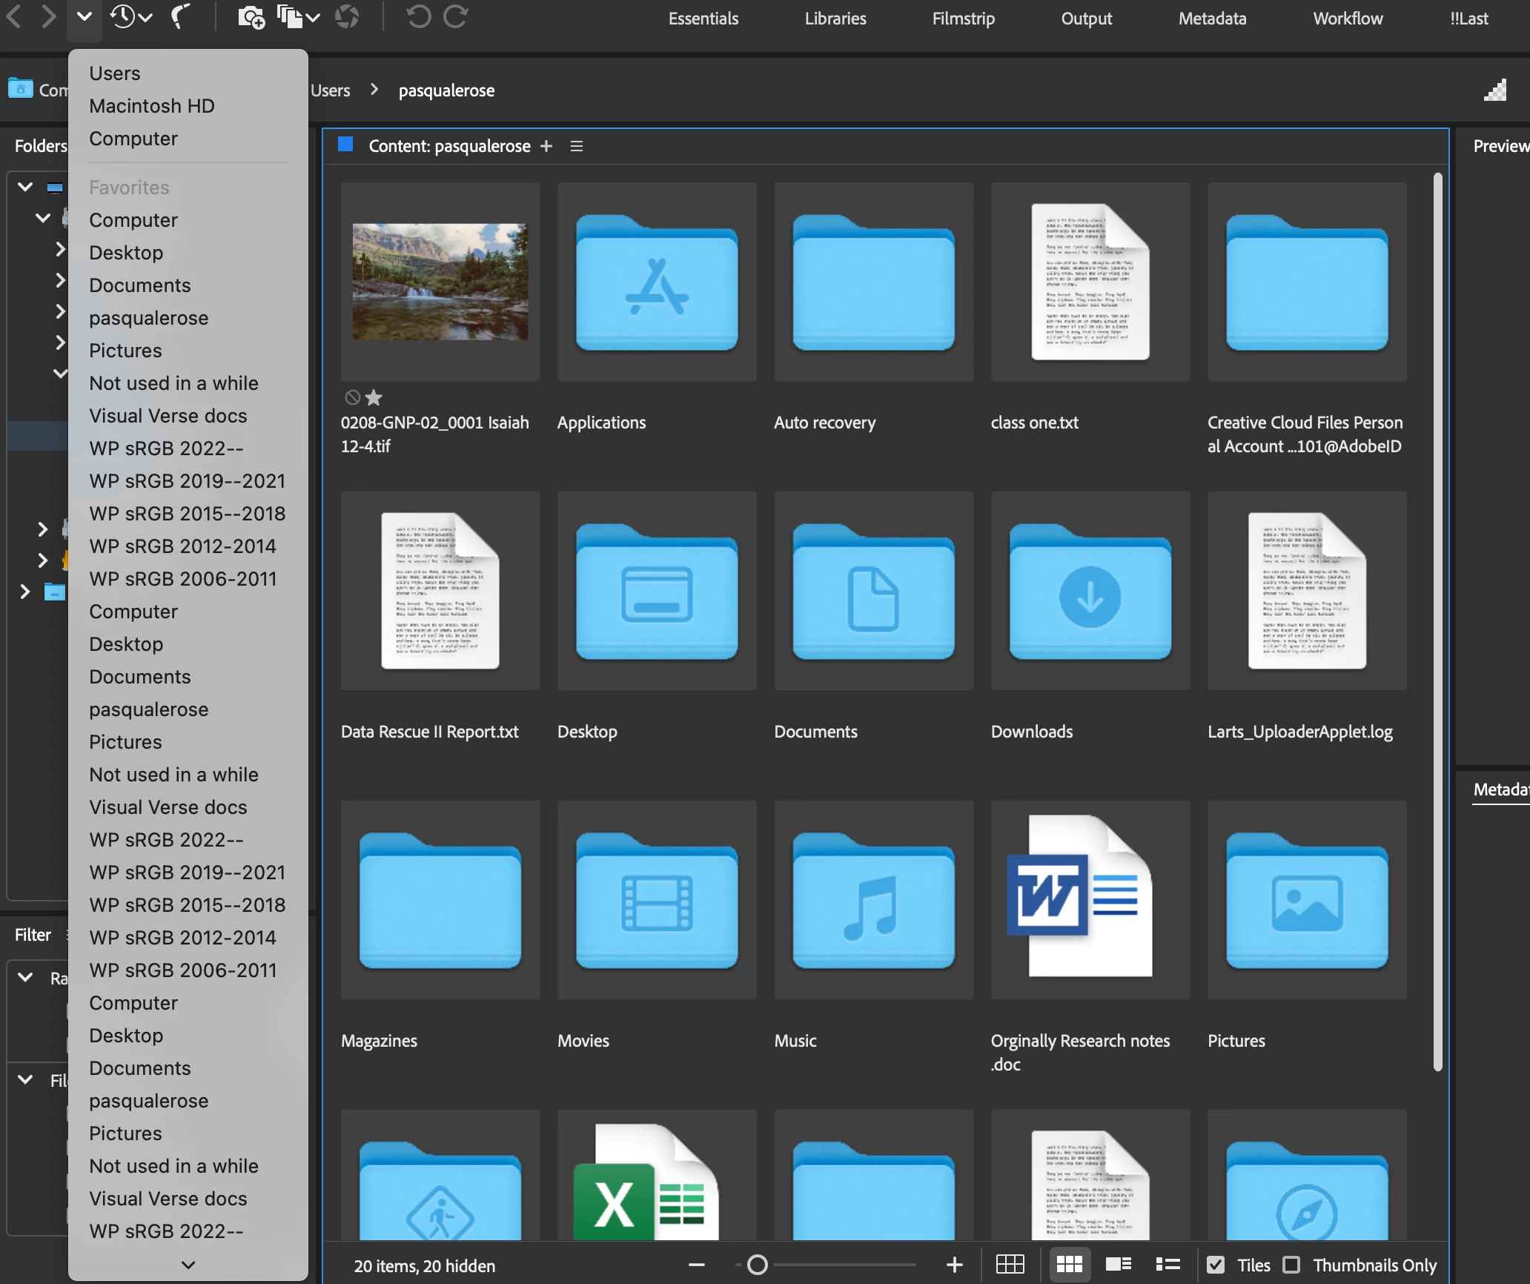The image size is (1530, 1284).
Task: Choose Macintosh HD from dropdown list
Action: point(152,106)
